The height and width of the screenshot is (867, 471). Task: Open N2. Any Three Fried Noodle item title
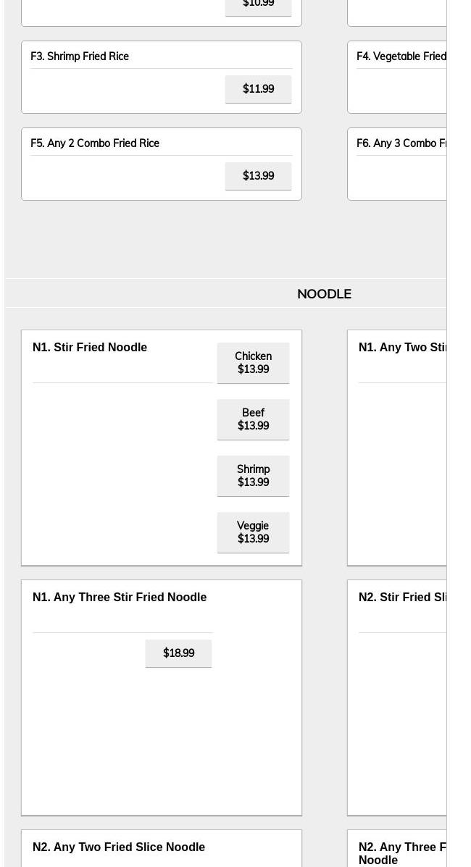click(x=402, y=853)
